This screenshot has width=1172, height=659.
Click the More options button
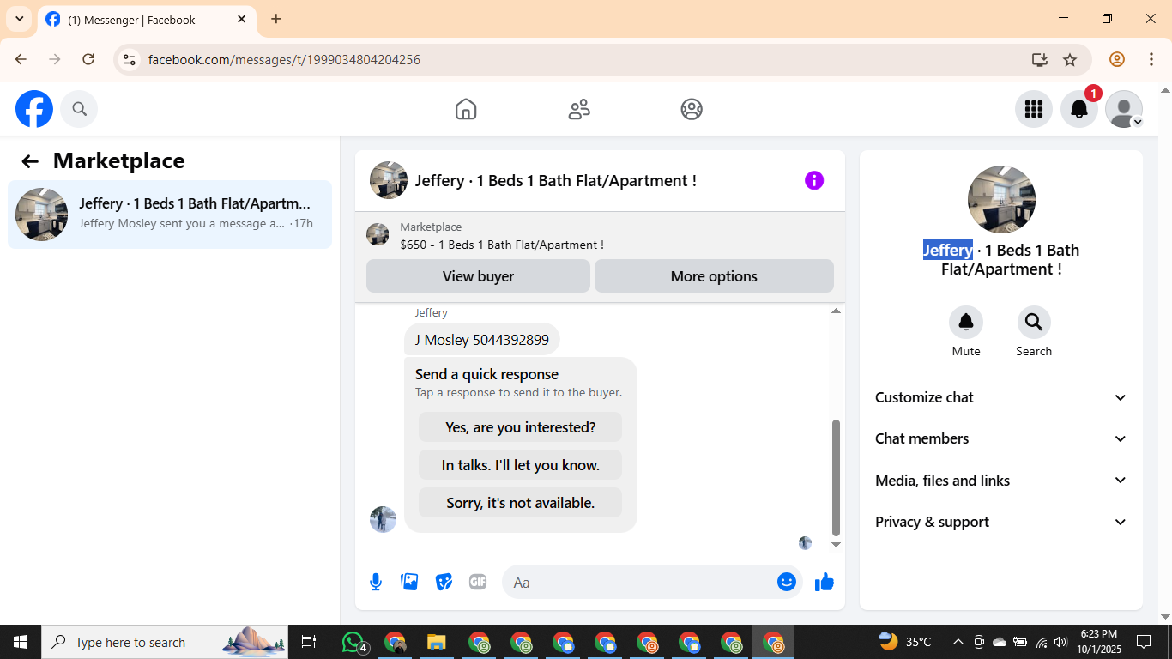tap(714, 276)
